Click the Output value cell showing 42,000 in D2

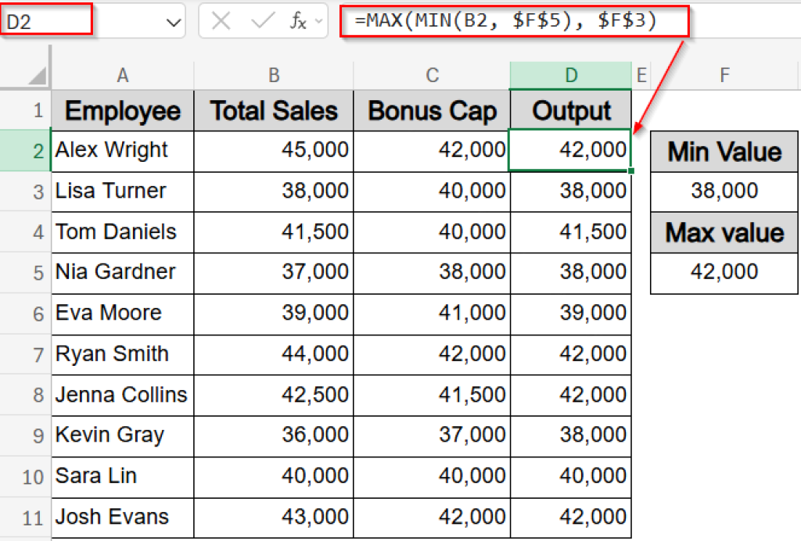570,151
